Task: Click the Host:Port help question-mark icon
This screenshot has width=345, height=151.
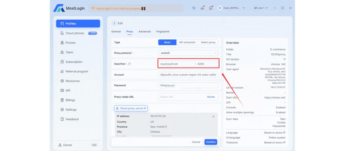Action: click(x=129, y=64)
